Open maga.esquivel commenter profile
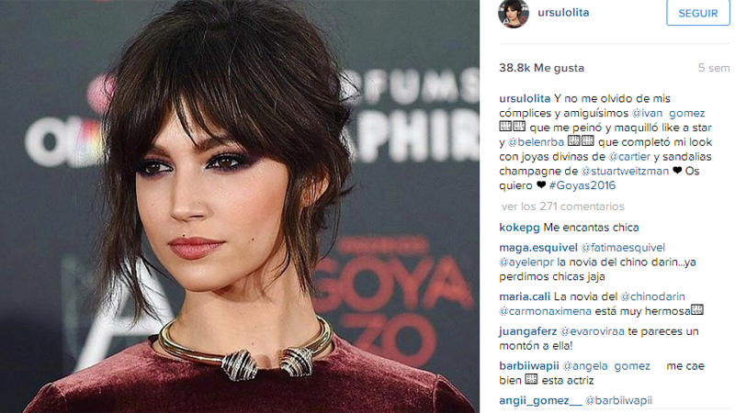 click(538, 248)
